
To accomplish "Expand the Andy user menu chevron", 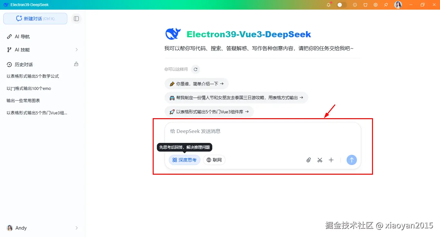I will (x=77, y=228).
